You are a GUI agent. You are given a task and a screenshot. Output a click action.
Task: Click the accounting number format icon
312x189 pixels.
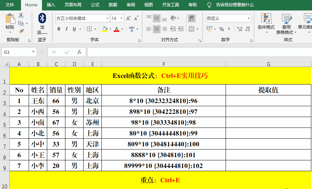point(210,29)
